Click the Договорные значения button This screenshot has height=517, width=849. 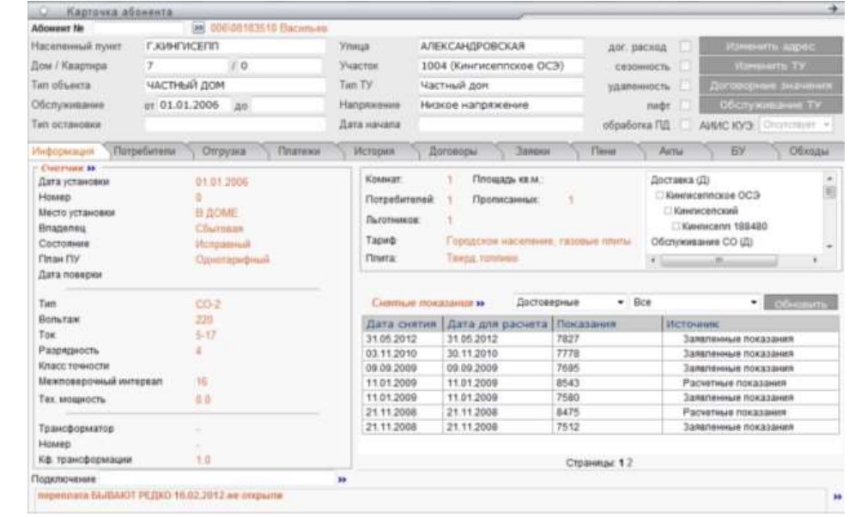tap(770, 86)
